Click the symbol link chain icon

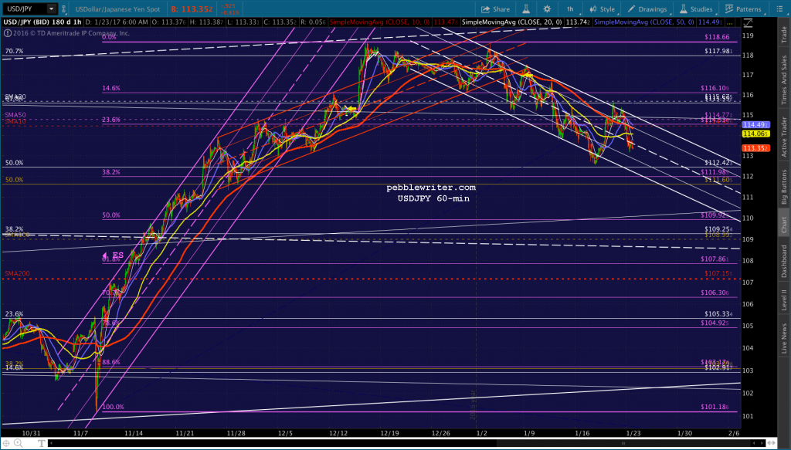click(x=64, y=9)
